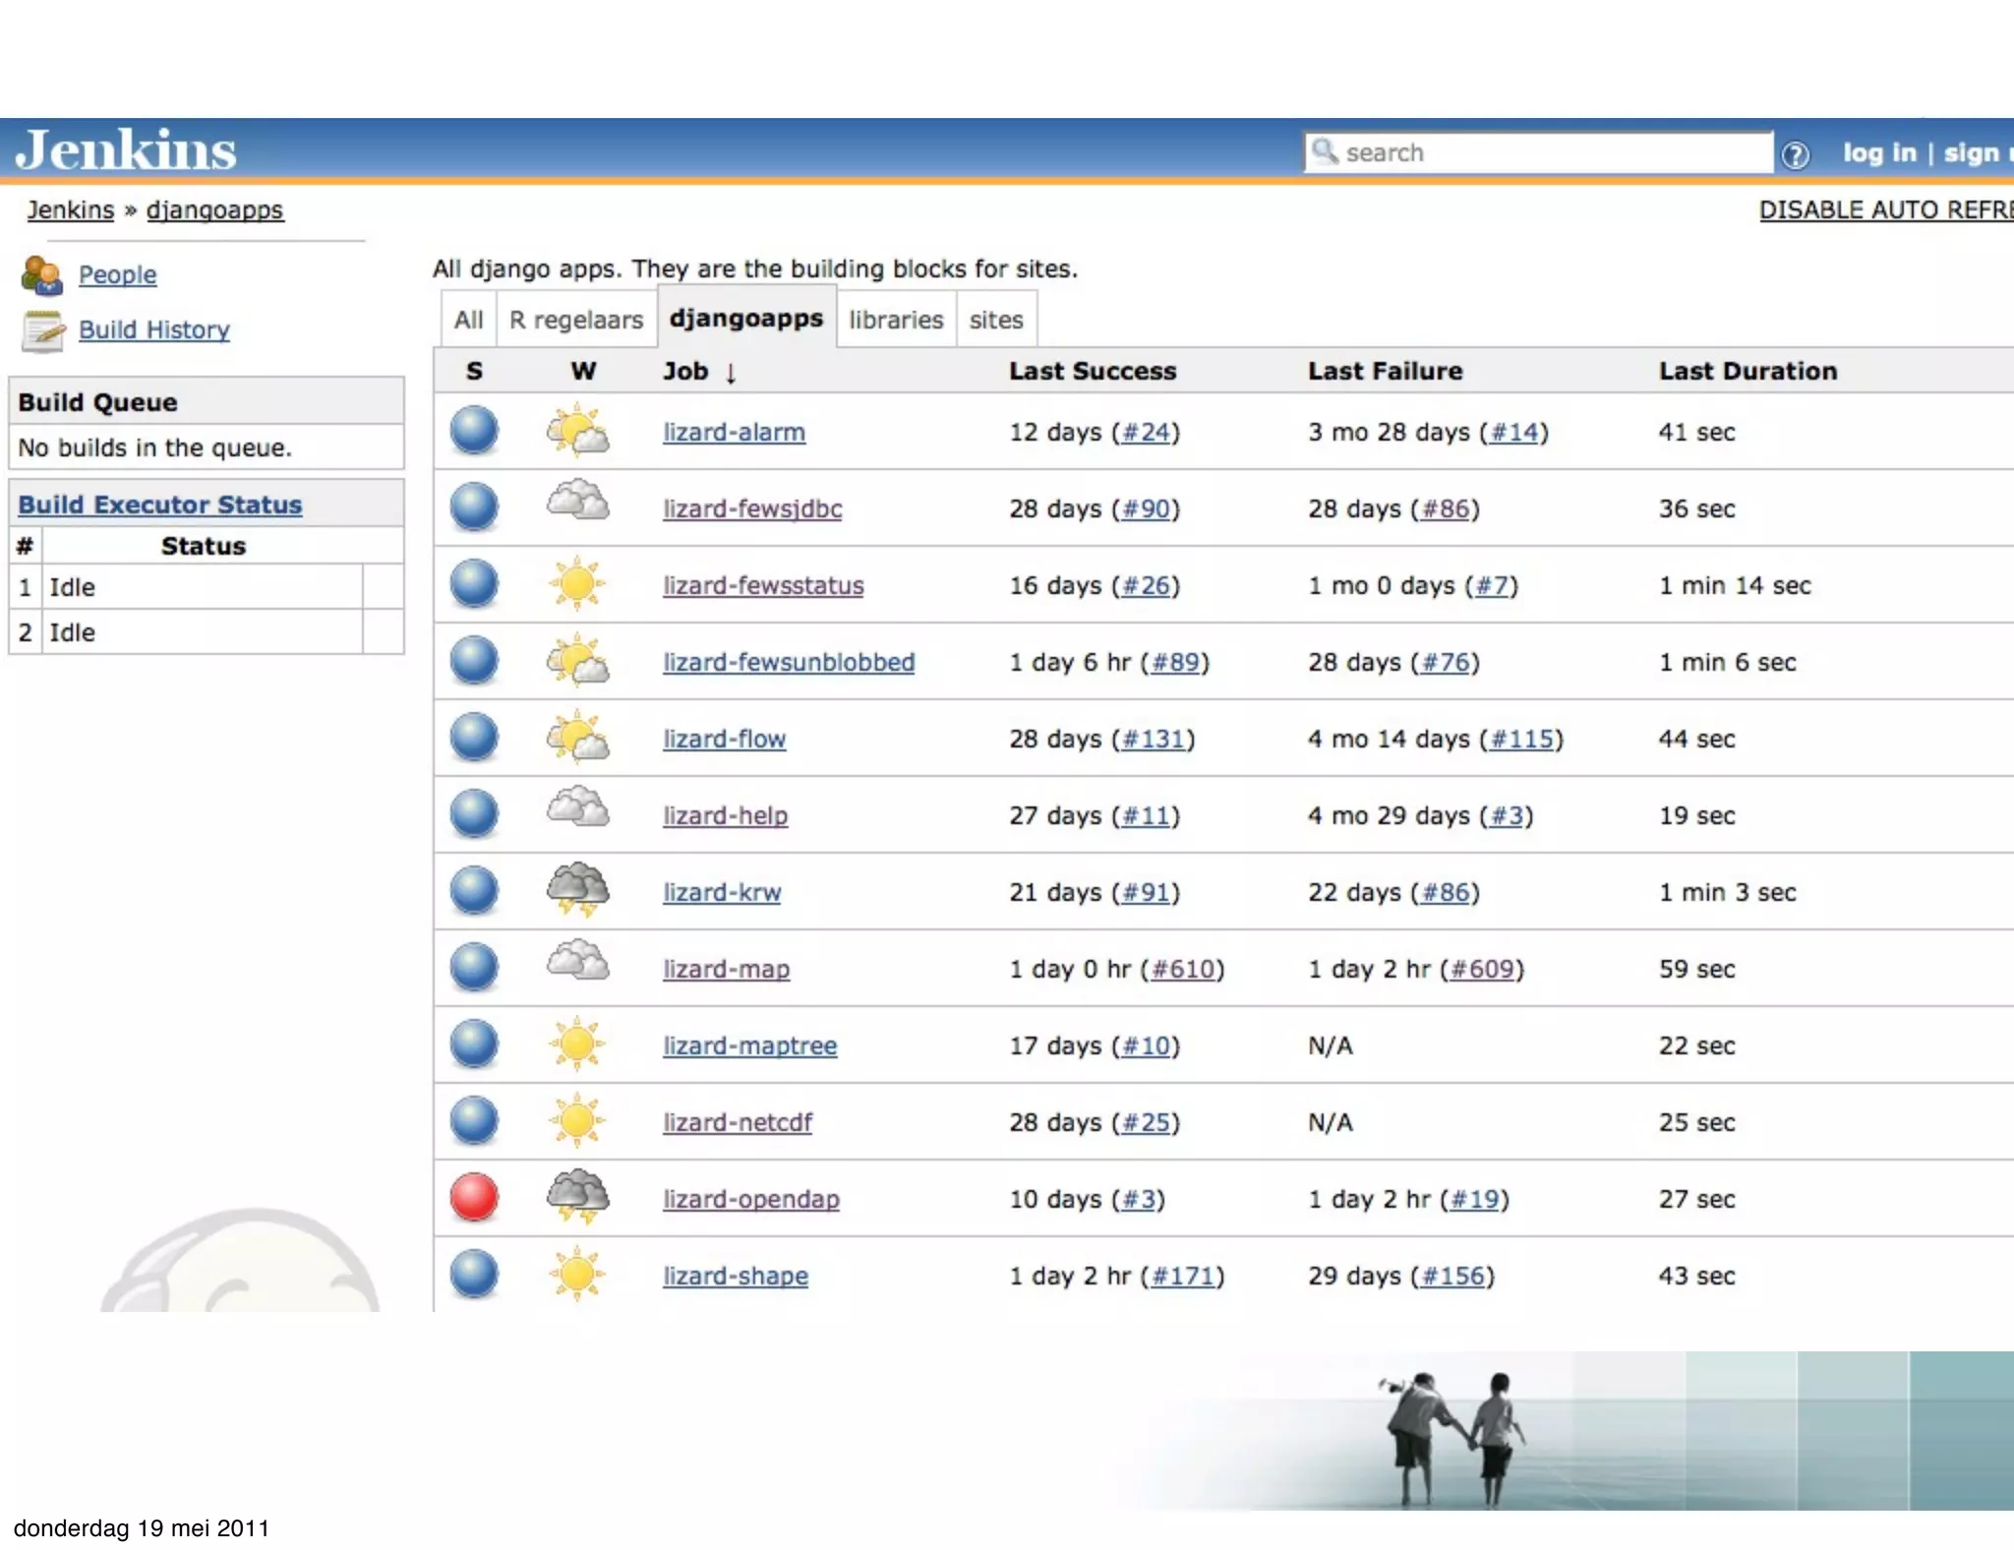Screen dimensions: 2014x1550
Task: Click the DISABLE AUTO REFRESH link
Action: (x=1886, y=209)
